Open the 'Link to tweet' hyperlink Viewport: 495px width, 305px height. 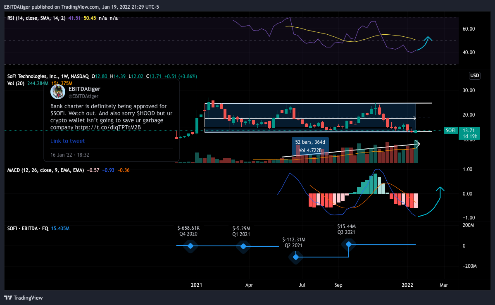point(68,141)
